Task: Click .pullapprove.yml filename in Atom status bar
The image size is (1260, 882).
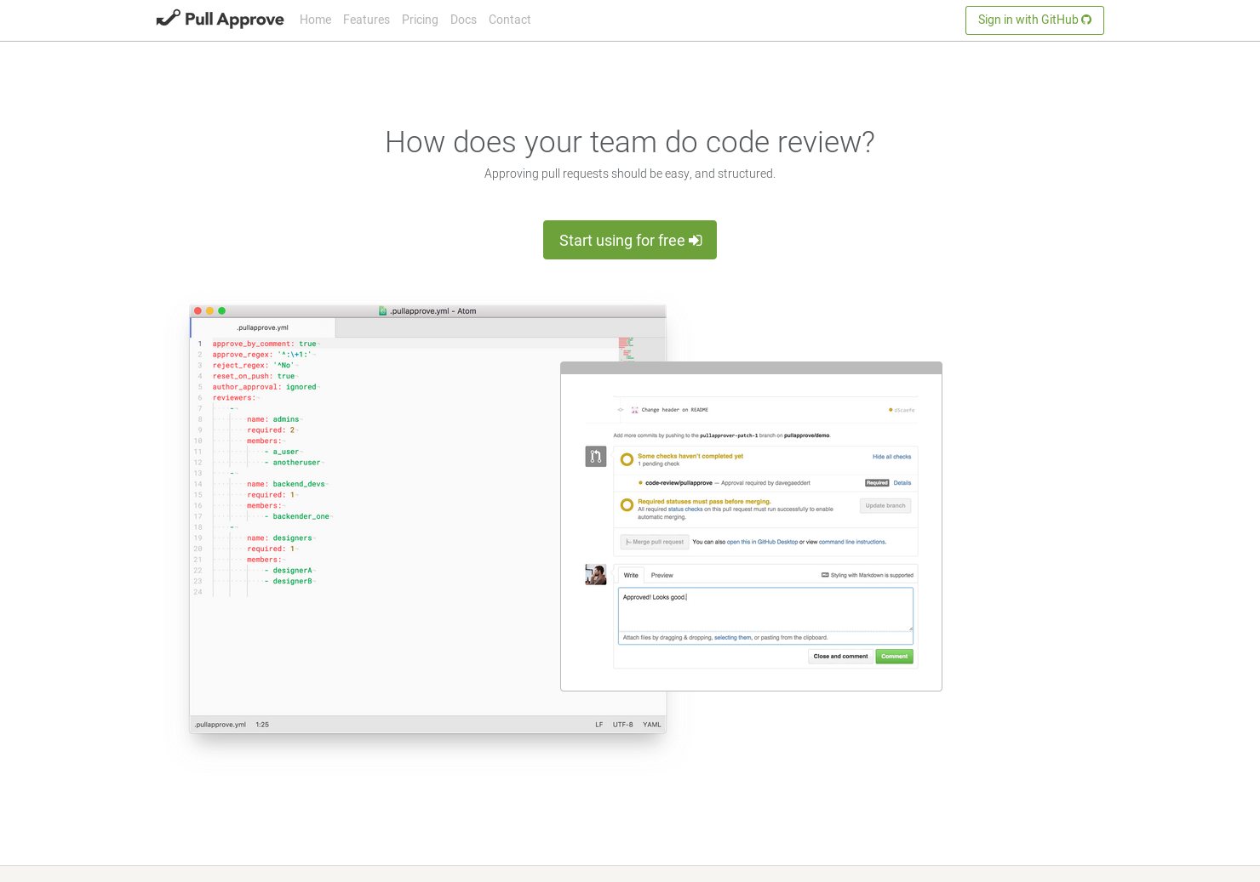Action: 220,725
